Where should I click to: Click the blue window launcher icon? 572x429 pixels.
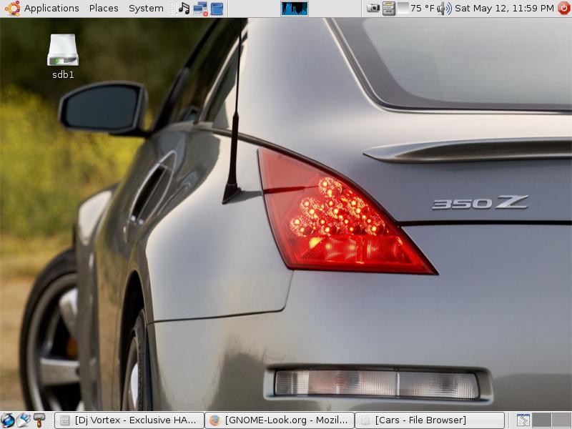click(x=217, y=9)
